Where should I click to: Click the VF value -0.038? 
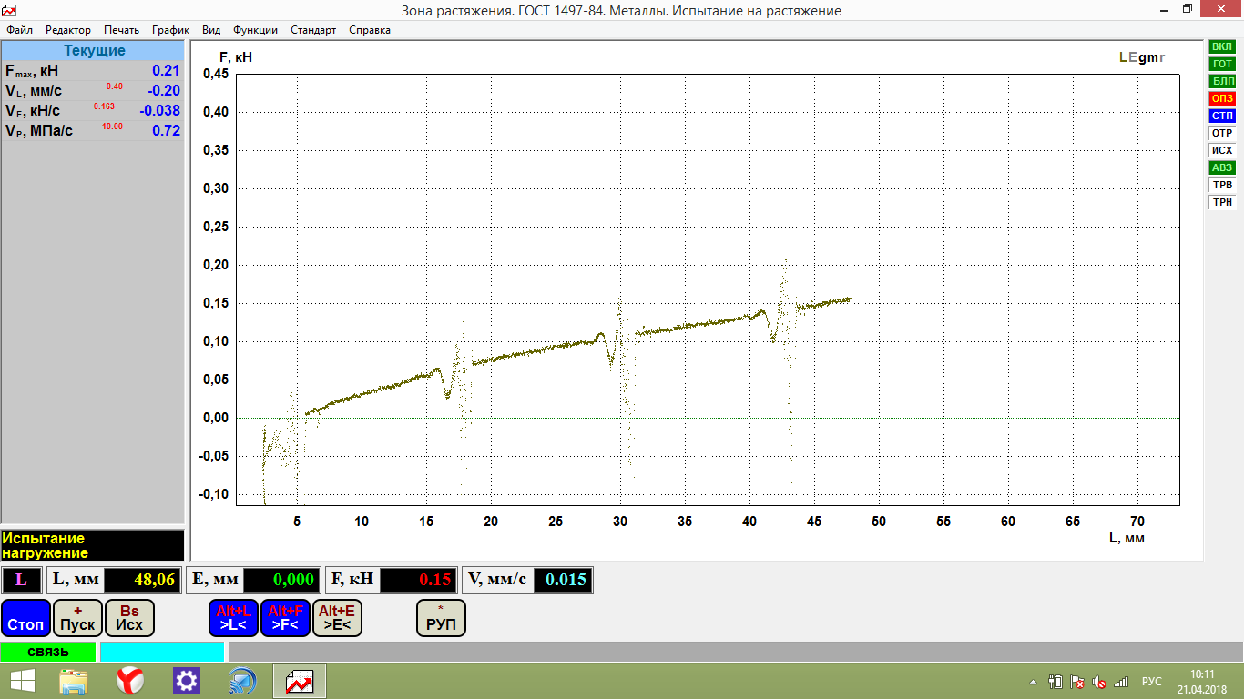coord(159,110)
